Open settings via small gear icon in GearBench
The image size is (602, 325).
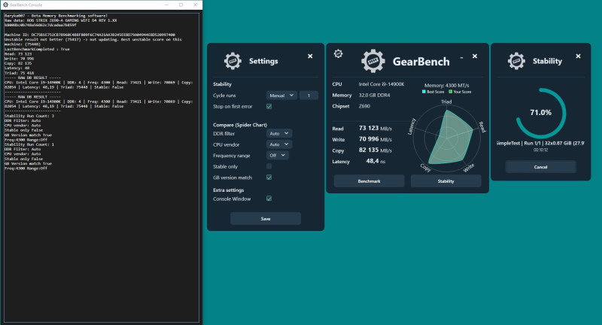tap(338, 53)
